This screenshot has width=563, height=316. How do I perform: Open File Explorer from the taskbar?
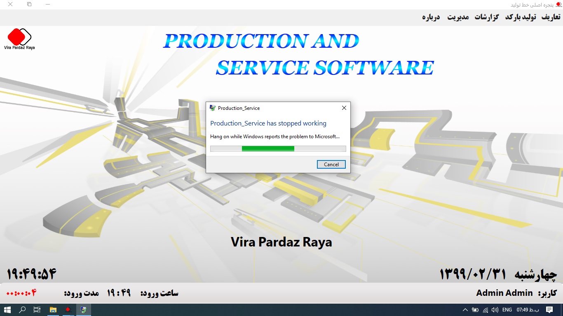[53, 310]
